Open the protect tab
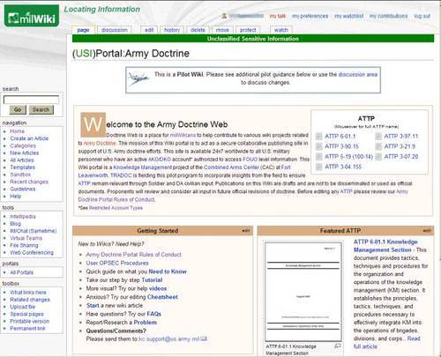 (x=248, y=30)
